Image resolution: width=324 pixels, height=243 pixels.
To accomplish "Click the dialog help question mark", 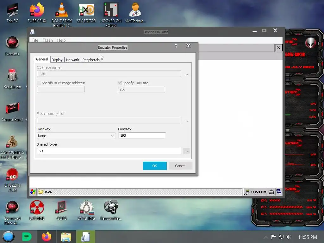I will pyautogui.click(x=176, y=46).
